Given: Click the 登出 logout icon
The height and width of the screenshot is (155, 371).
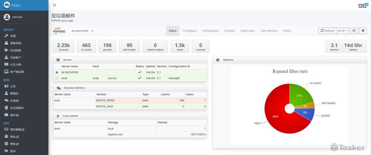Looking at the screenshot, I should (6, 151).
